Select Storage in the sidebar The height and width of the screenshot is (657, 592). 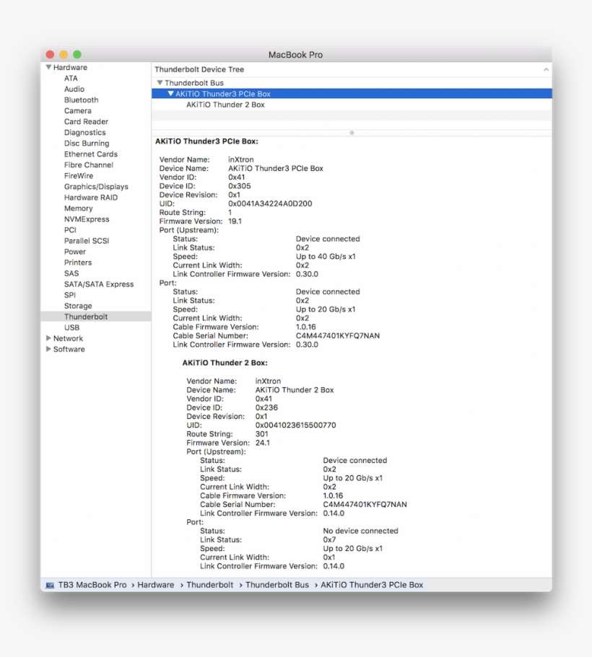coord(78,306)
